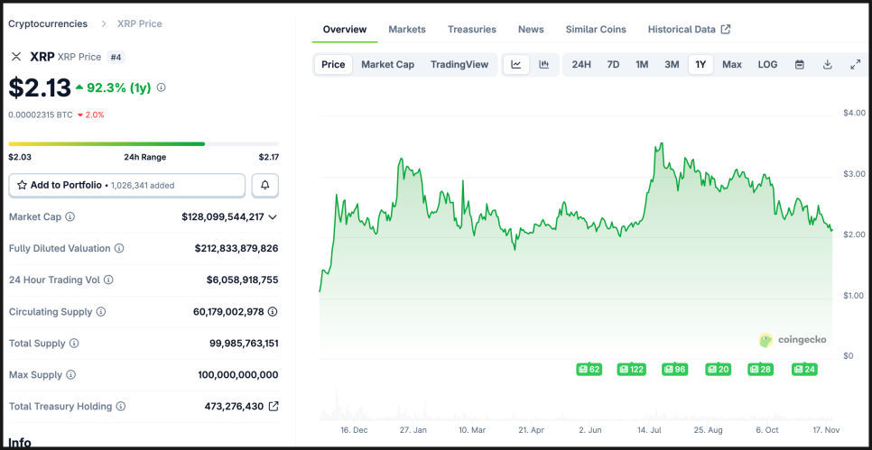Open the Markets tab

(406, 29)
